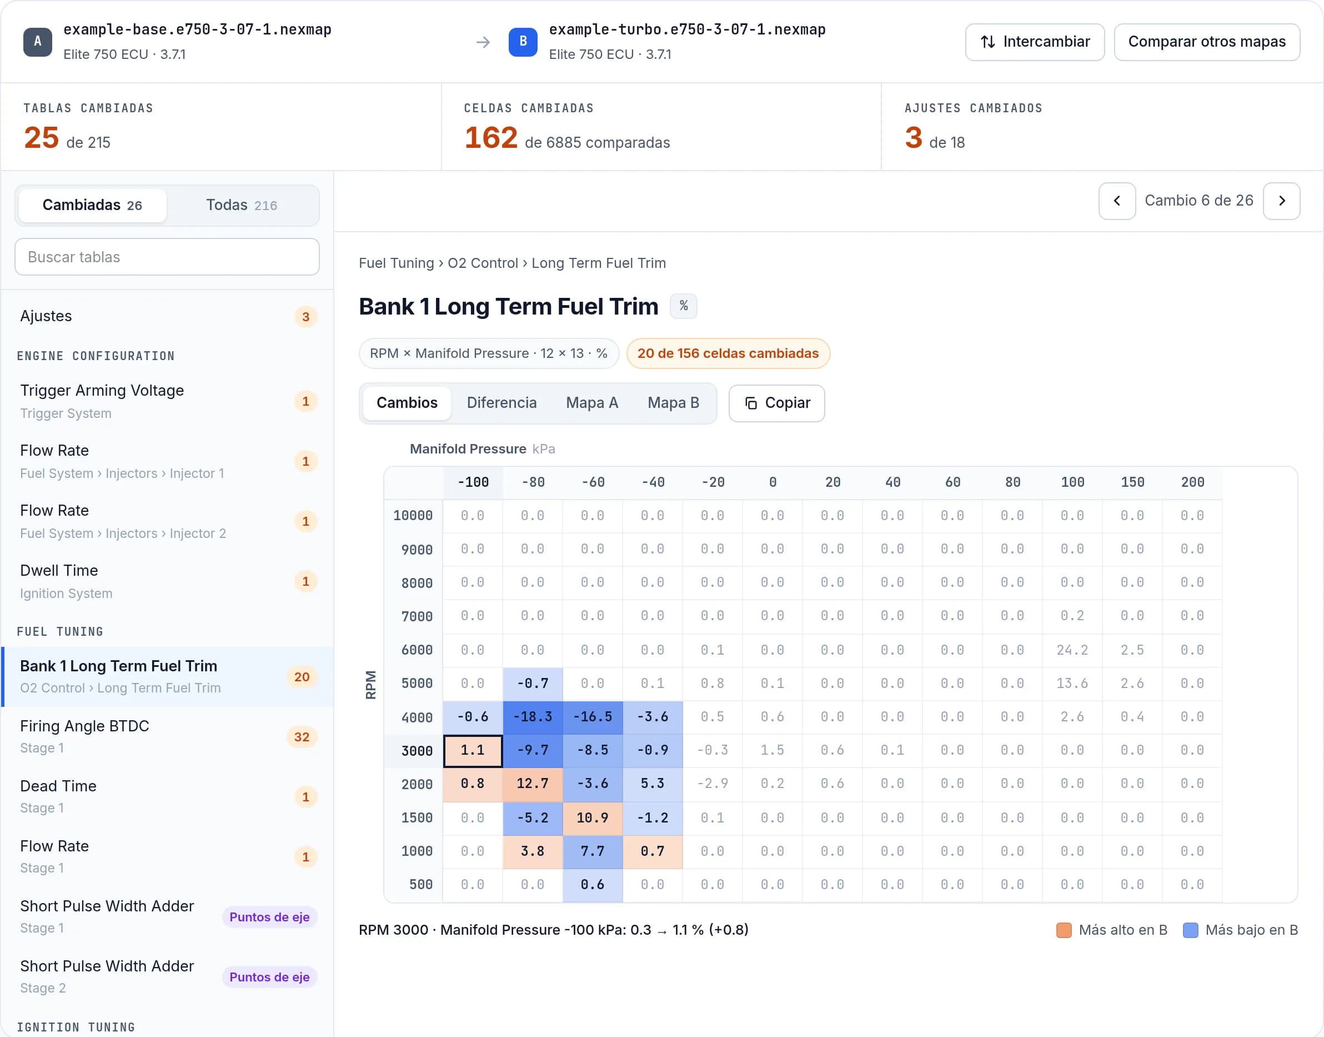Go to the previous change arrow
The image size is (1324, 1037).
pyautogui.click(x=1116, y=201)
